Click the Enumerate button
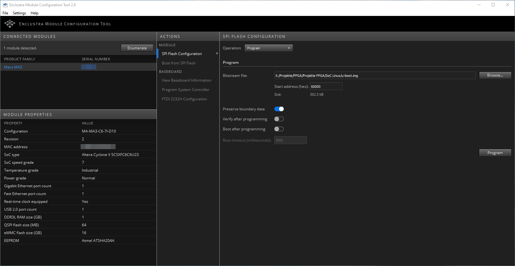This screenshot has height=266, width=515. coord(137,48)
